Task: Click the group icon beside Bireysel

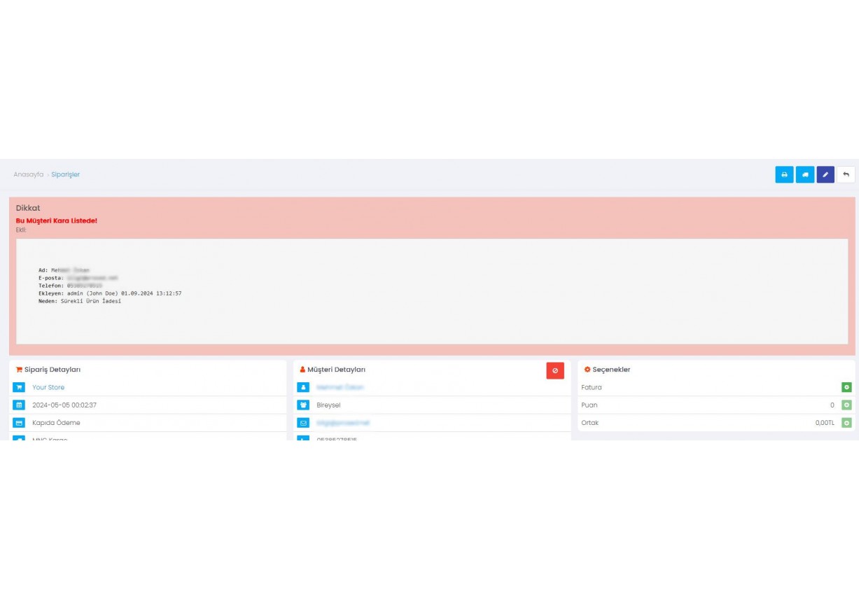Action: point(304,405)
